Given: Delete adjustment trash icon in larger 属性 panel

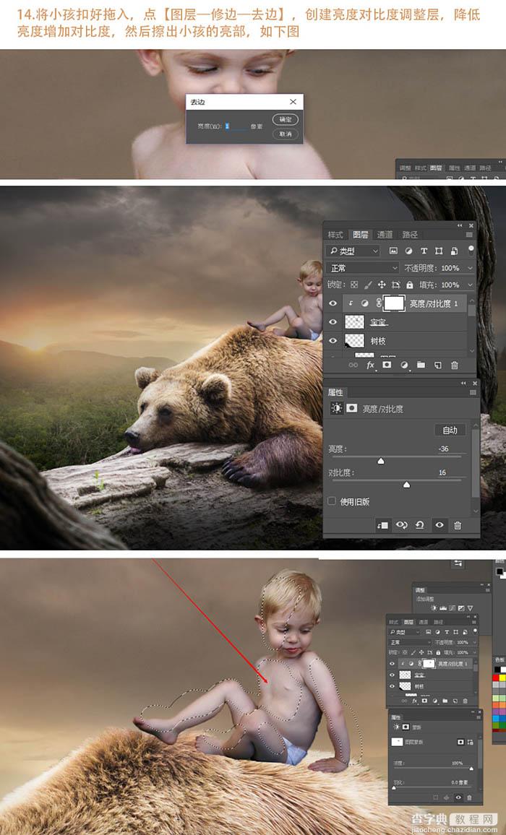Looking at the screenshot, I should [458, 525].
